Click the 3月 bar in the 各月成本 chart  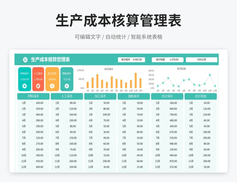coord(97,81)
